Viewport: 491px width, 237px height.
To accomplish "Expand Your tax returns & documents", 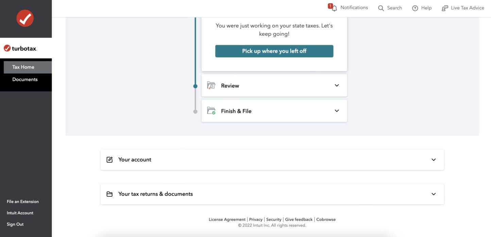I will (x=434, y=193).
